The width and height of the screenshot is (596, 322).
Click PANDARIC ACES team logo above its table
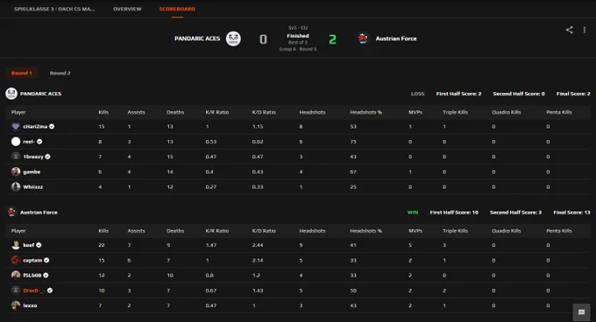[x=11, y=94]
